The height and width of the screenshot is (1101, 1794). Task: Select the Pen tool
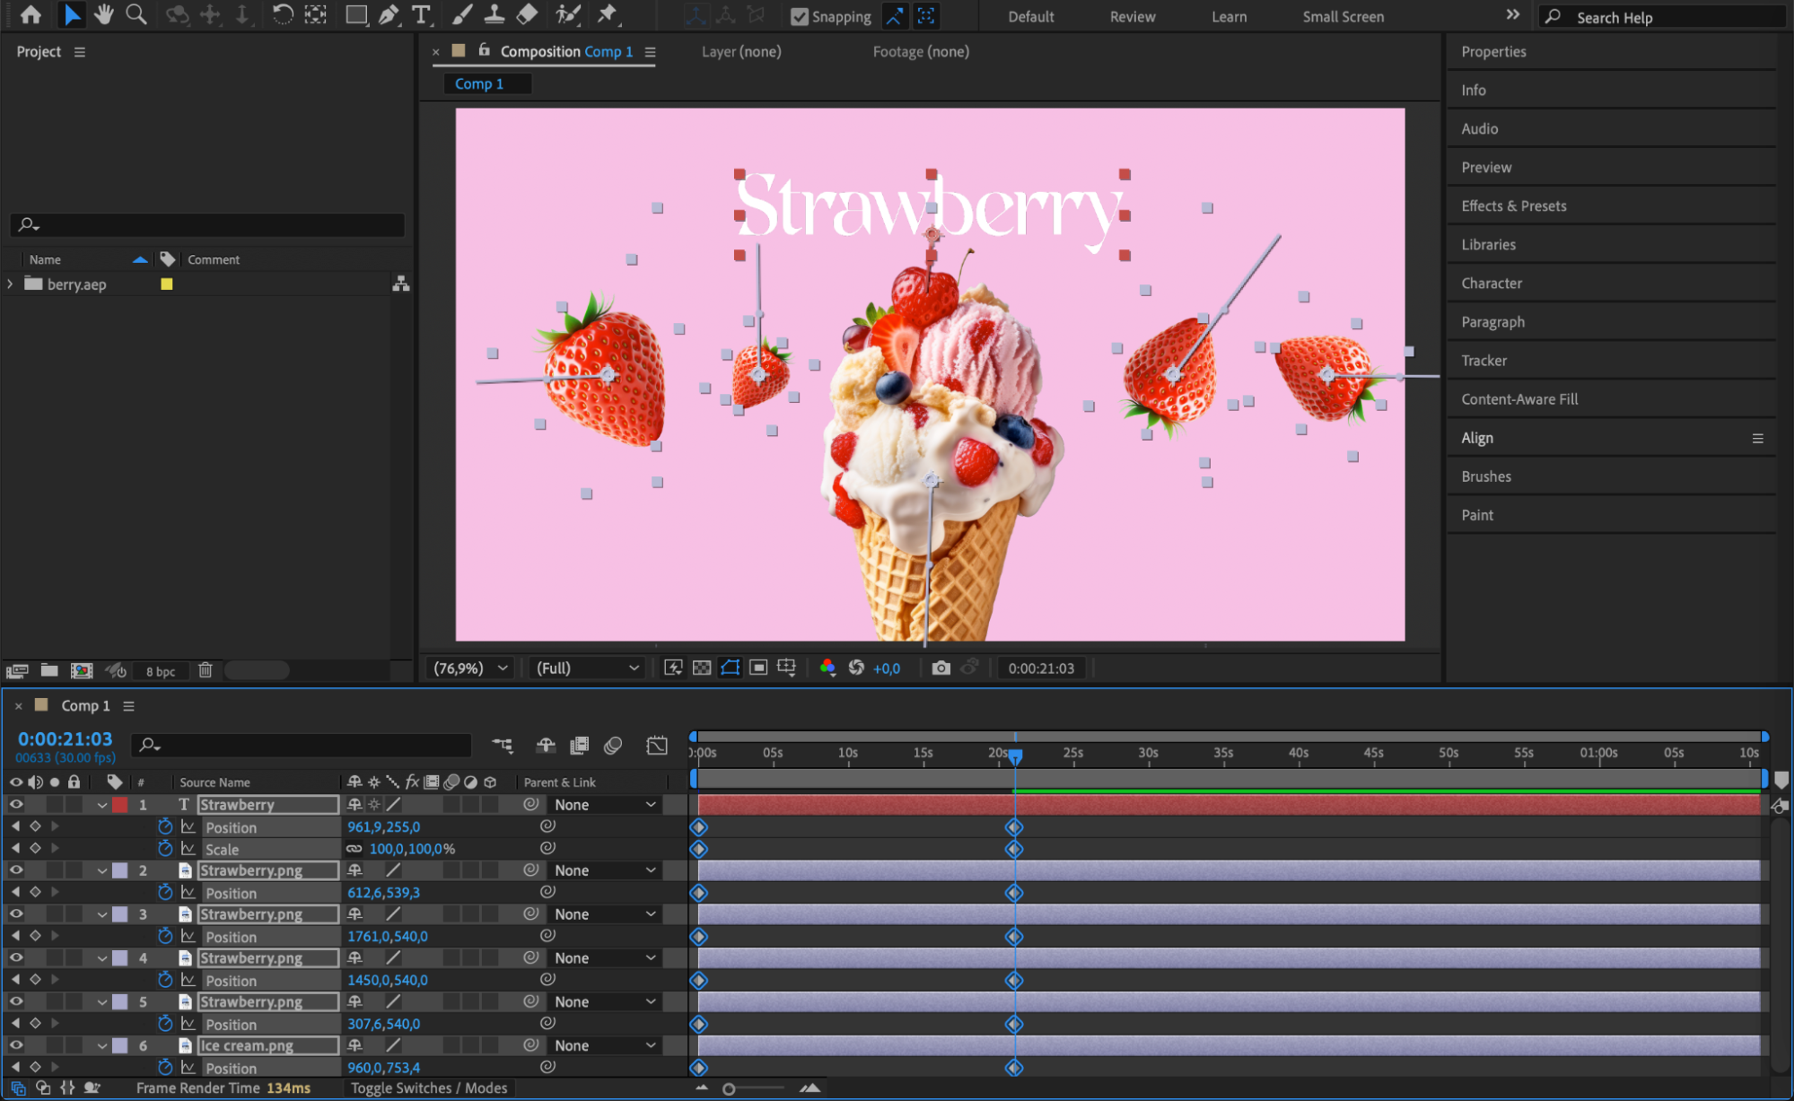click(x=389, y=14)
